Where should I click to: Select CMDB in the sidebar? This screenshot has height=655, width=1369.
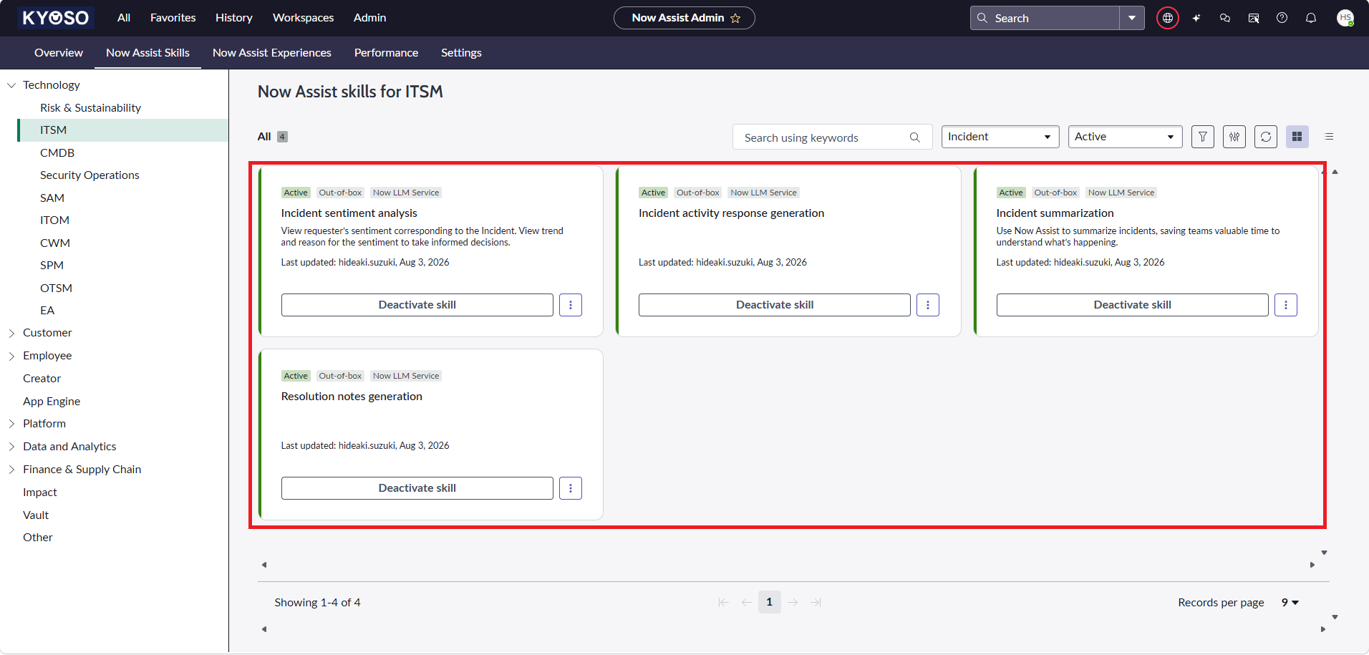tap(57, 153)
